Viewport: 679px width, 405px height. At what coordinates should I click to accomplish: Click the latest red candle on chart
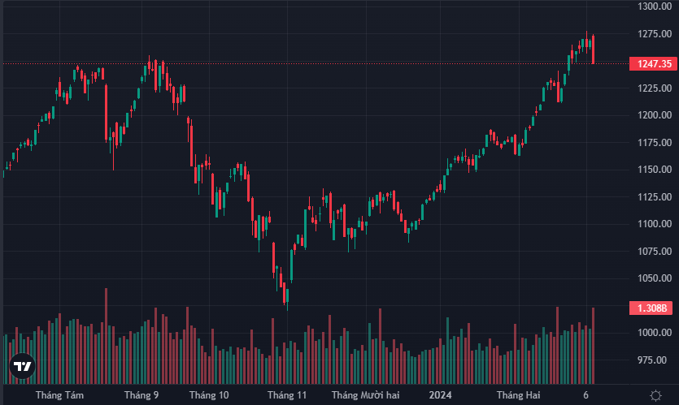[x=594, y=50]
